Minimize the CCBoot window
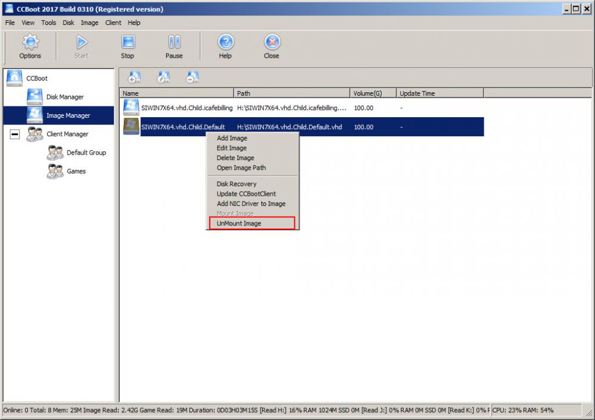 (x=567, y=9)
